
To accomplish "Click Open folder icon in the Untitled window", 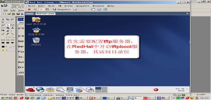I will [x=9, y=14].
